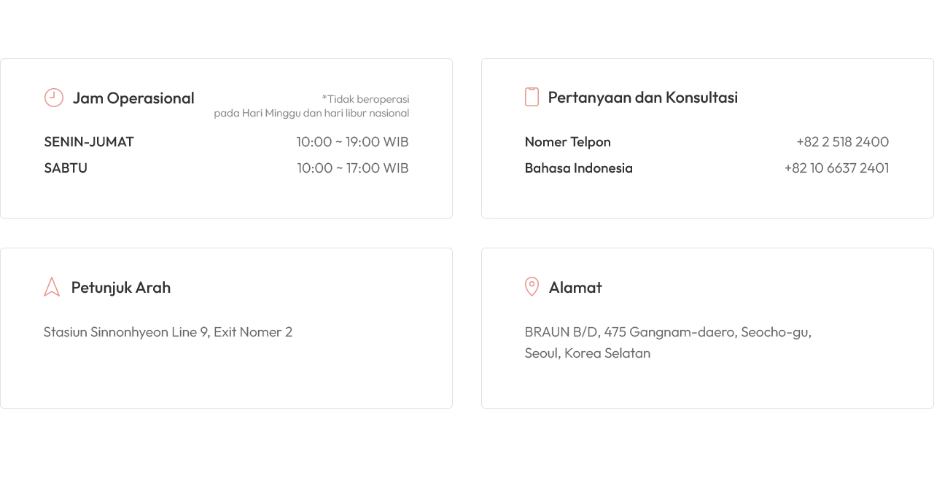Image resolution: width=934 pixels, height=480 pixels.
Task: Click the 10:00 ~ 17:00 WIB hours
Action: pyautogui.click(x=352, y=168)
